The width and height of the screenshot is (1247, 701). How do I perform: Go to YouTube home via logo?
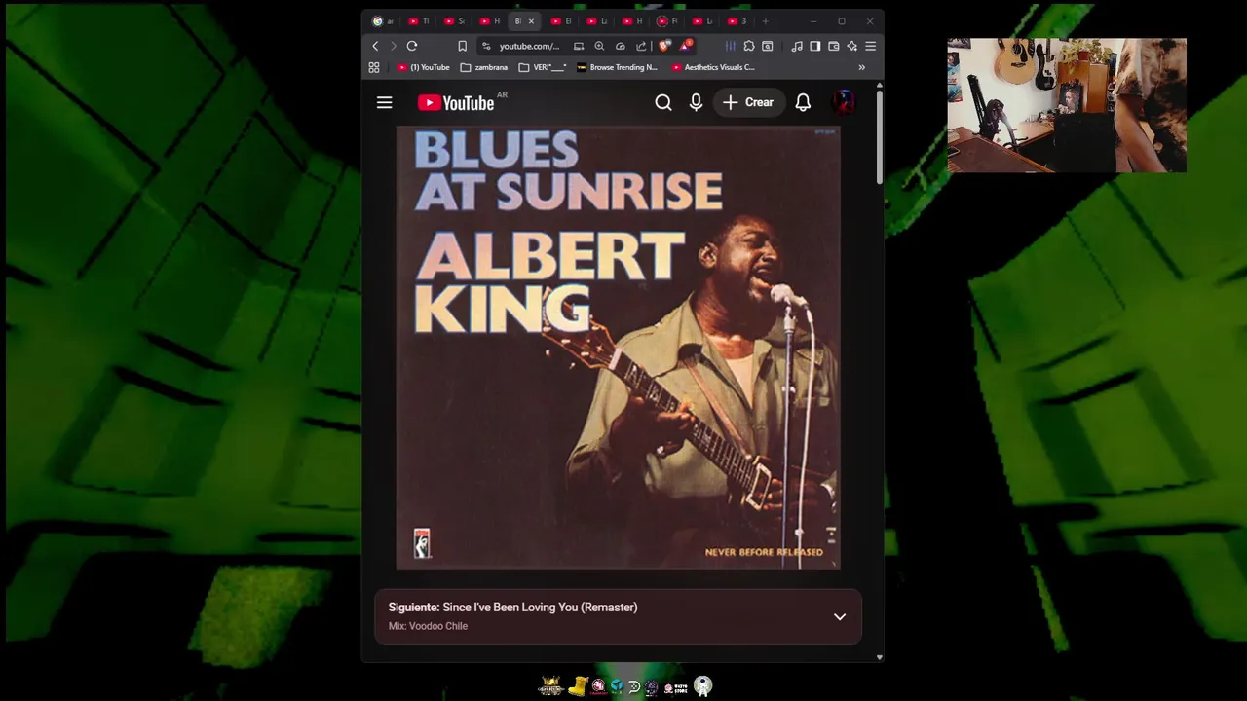[456, 103]
